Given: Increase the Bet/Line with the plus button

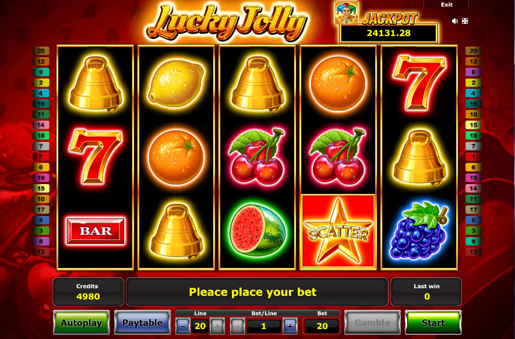Looking at the screenshot, I should click(290, 326).
